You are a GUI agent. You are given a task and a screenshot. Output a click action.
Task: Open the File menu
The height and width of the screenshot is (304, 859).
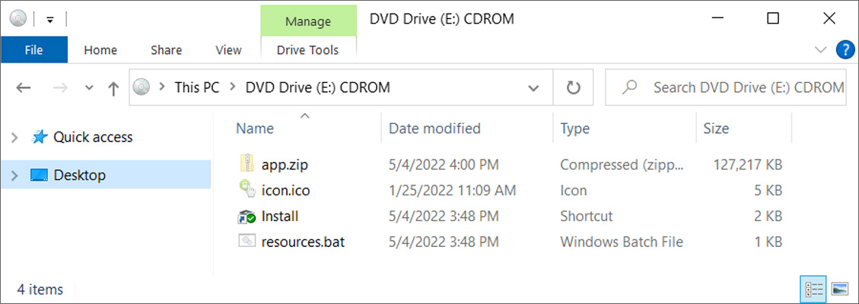click(33, 50)
